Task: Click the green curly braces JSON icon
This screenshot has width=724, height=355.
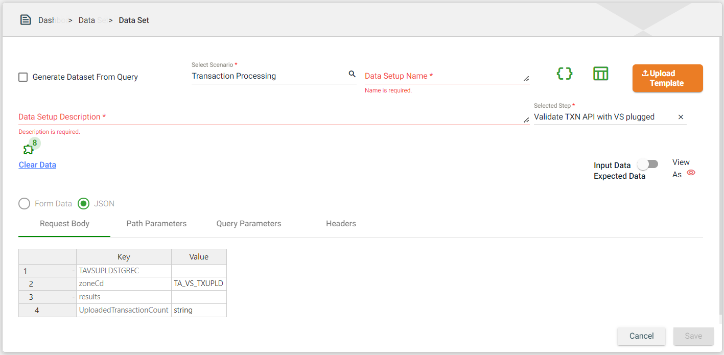Action: click(x=564, y=74)
